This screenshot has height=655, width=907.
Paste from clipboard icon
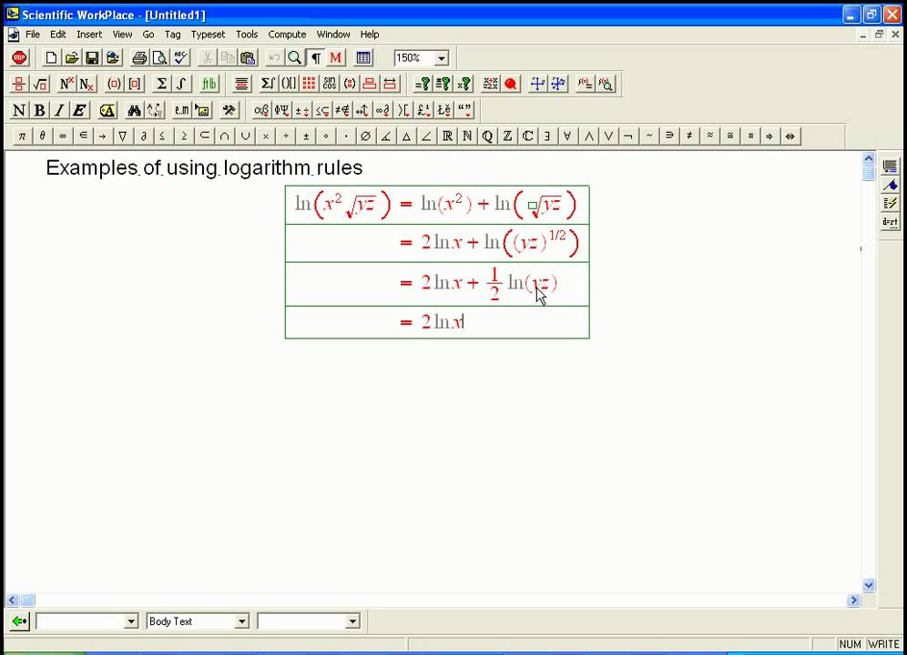[248, 58]
